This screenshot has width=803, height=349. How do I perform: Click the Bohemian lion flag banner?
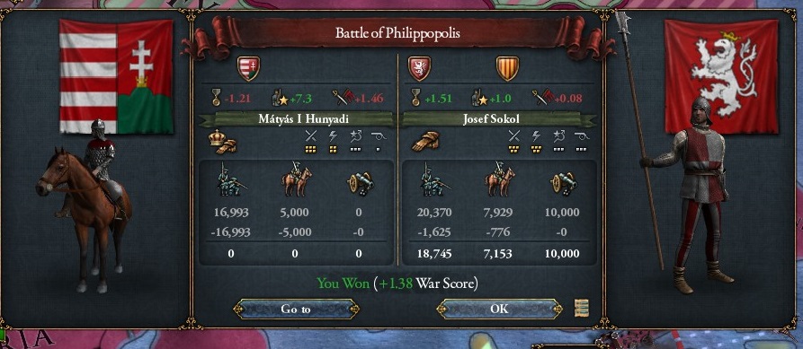[x=720, y=76]
